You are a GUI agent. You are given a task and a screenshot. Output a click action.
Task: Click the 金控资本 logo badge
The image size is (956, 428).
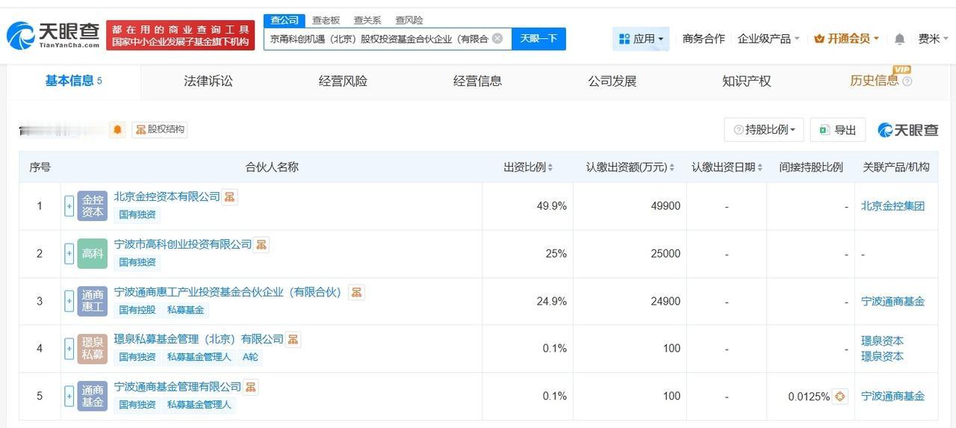pos(93,206)
